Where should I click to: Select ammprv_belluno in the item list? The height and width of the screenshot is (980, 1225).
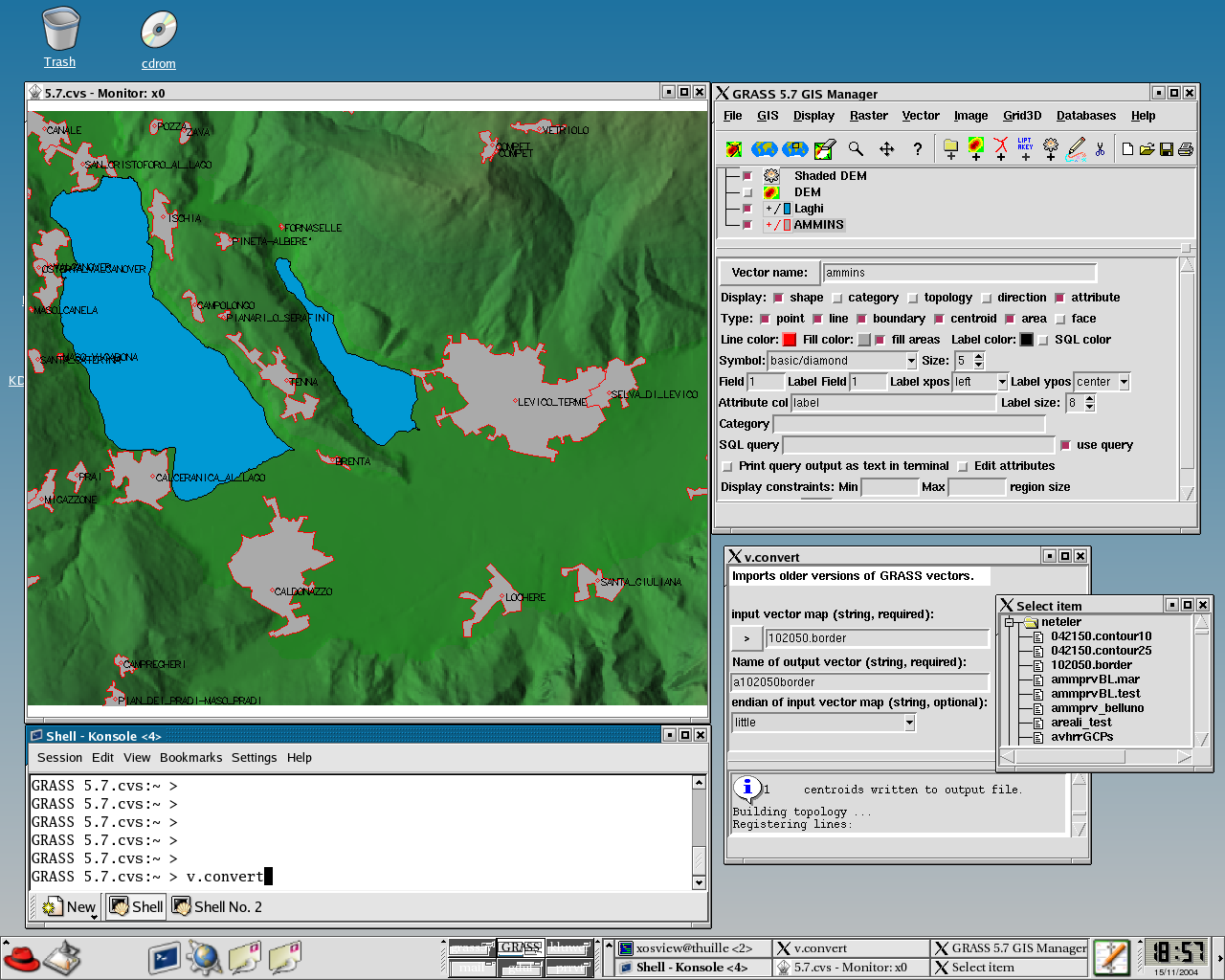point(1097,708)
